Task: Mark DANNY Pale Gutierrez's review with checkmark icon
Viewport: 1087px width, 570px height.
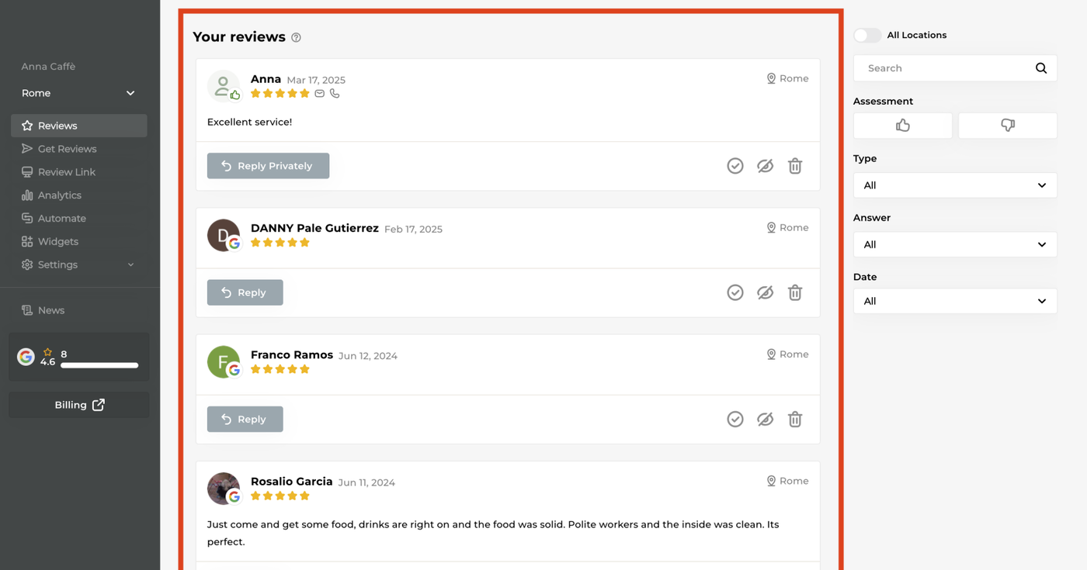Action: 735,292
